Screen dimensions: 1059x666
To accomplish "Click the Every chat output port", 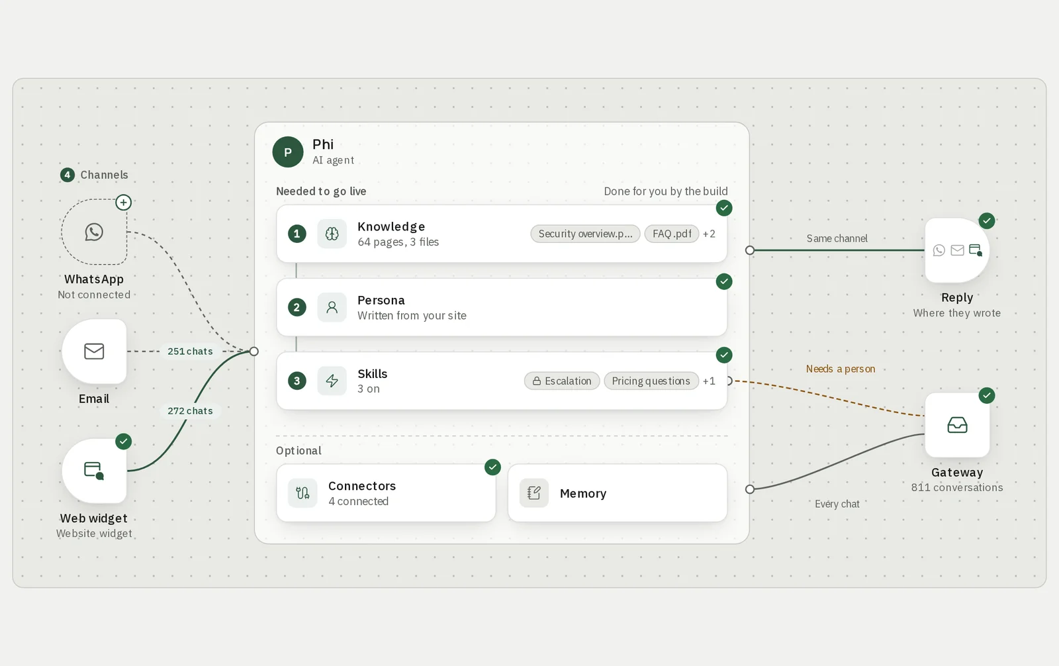I will point(750,489).
